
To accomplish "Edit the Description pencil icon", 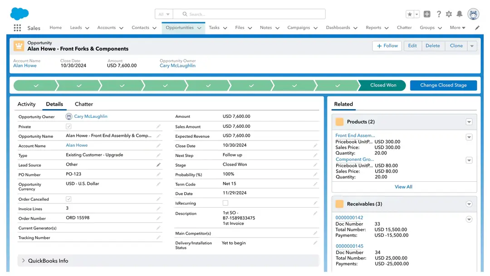I will click(x=315, y=213).
